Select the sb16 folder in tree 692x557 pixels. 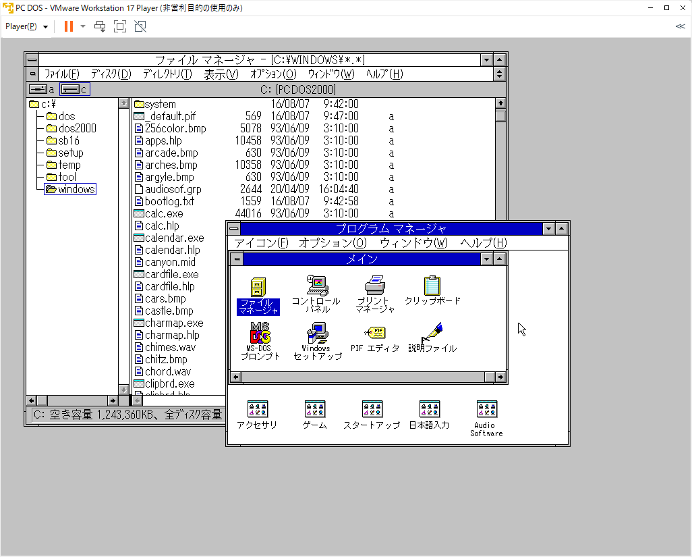coord(63,140)
